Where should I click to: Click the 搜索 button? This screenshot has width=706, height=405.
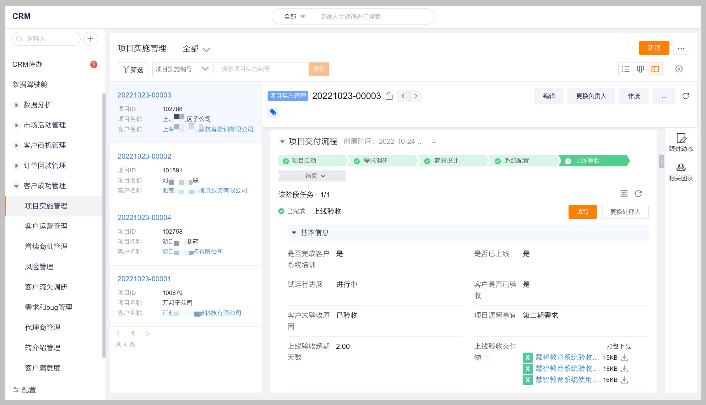coord(319,69)
